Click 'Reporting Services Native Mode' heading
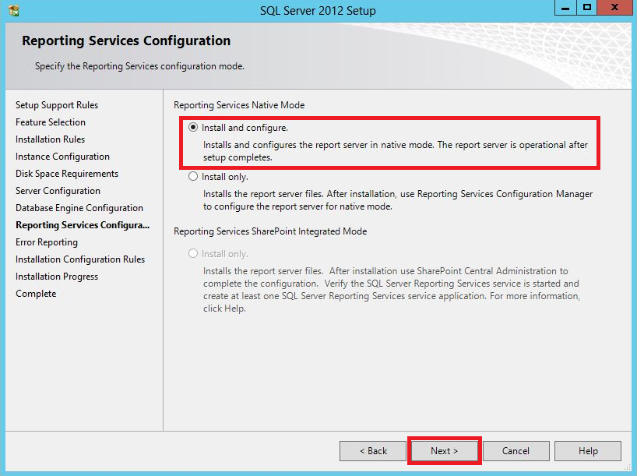Image resolution: width=637 pixels, height=476 pixels. point(239,105)
